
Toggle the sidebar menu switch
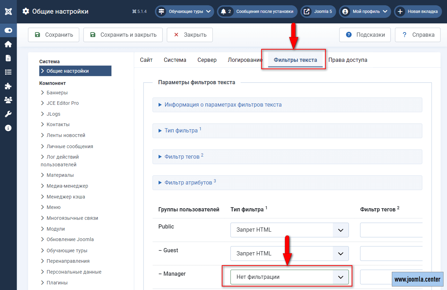click(x=8, y=30)
